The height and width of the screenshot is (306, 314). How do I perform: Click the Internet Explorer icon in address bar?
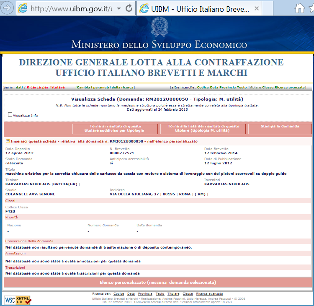point(23,8)
